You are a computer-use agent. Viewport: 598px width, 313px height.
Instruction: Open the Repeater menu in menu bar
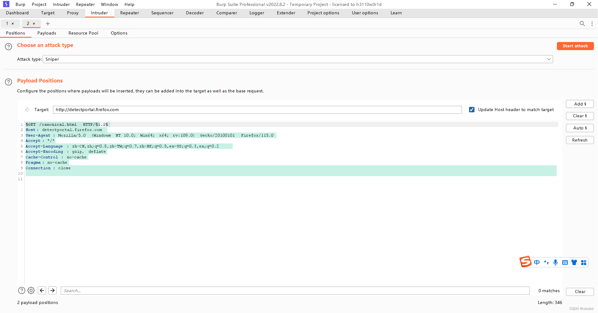pyautogui.click(x=85, y=4)
